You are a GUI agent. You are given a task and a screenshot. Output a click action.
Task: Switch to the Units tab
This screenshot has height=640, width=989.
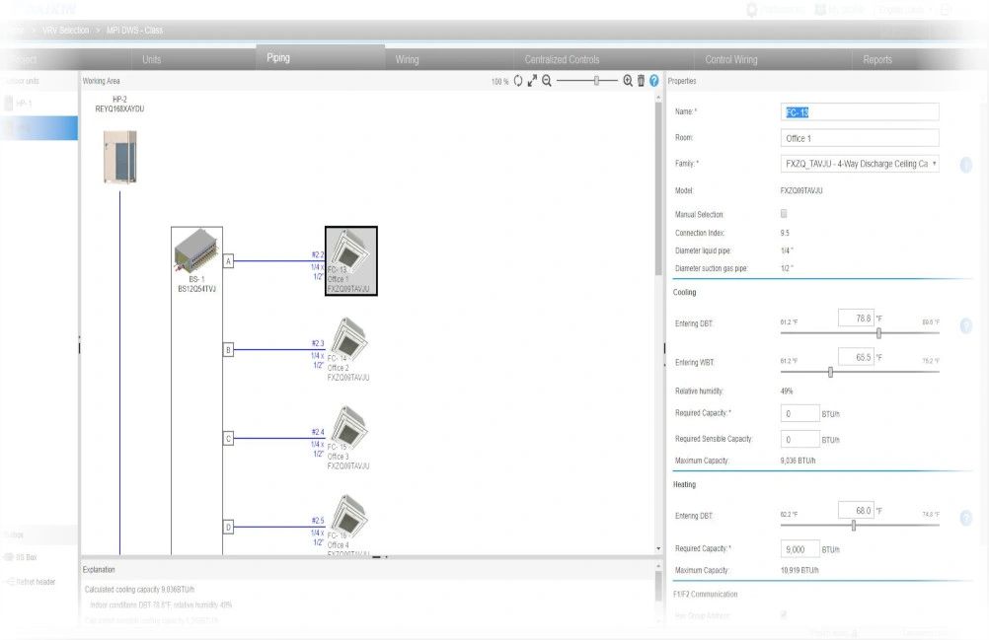[151, 59]
